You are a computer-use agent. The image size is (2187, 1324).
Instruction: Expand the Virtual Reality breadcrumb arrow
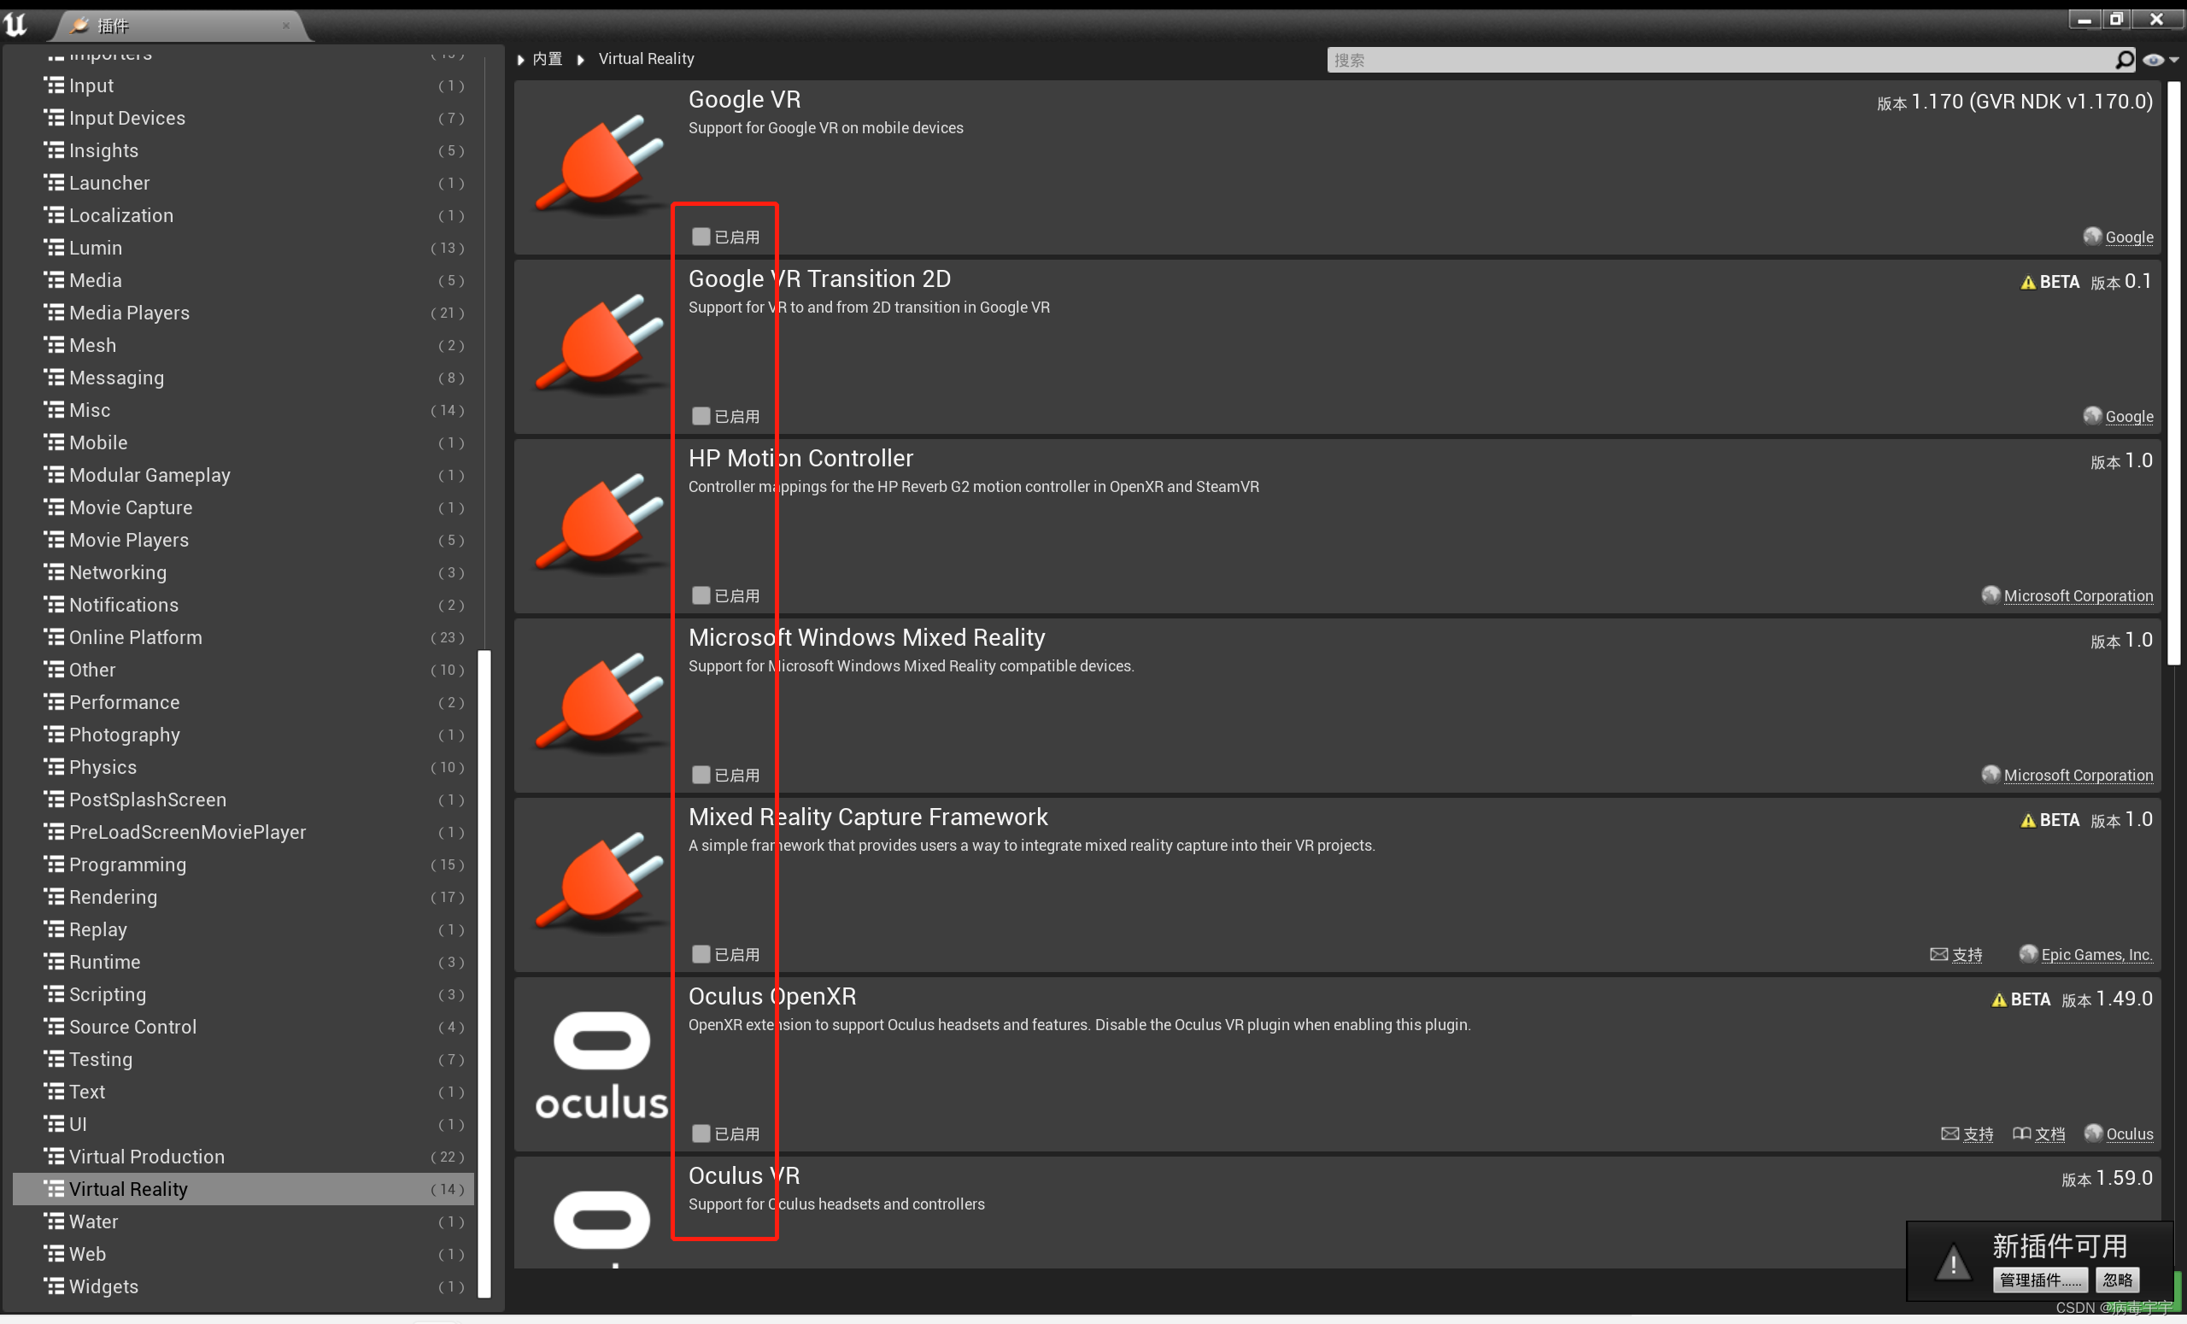click(x=580, y=60)
